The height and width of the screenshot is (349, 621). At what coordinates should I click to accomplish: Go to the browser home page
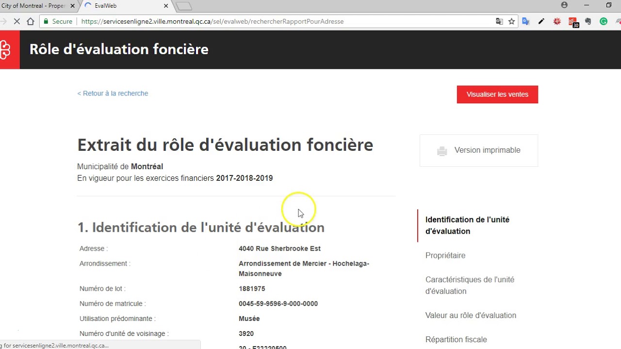coord(31,21)
